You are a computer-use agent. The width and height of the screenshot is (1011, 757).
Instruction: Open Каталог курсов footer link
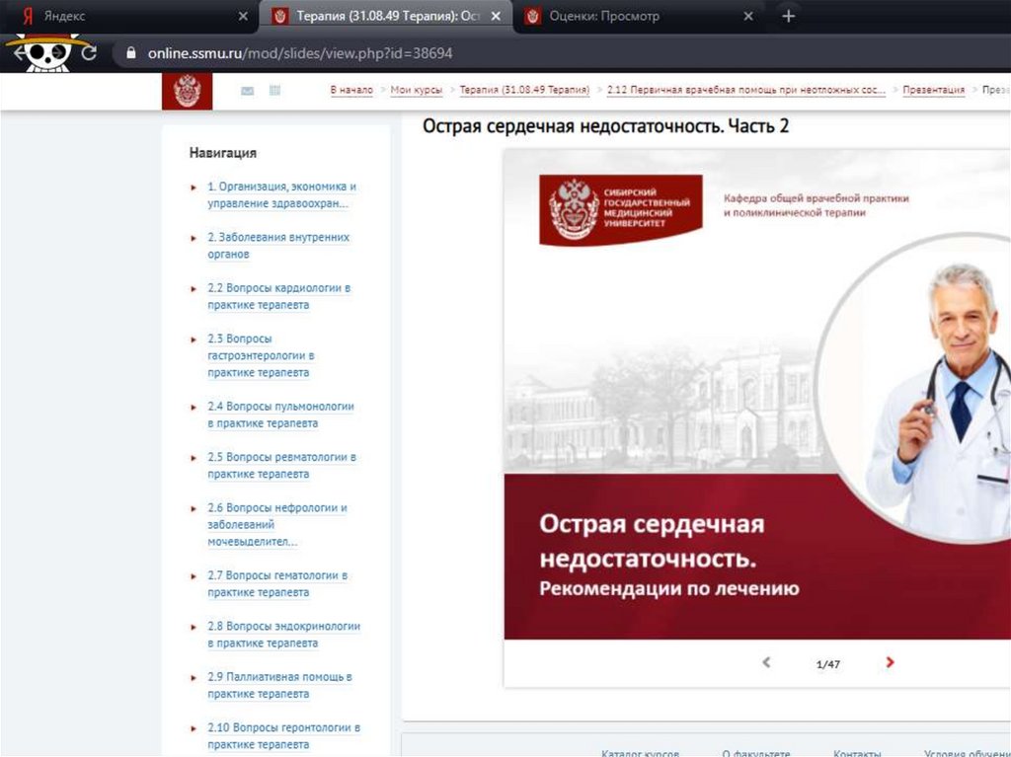(640, 752)
